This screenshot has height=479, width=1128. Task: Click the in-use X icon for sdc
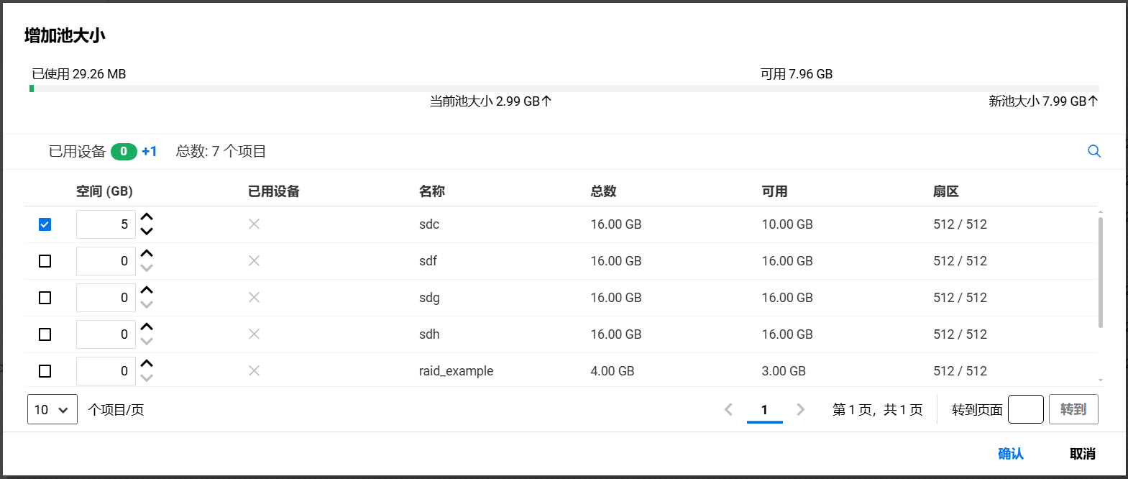tap(254, 224)
